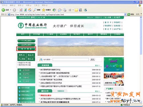Click the wheat field banner image
This screenshot has height=107, width=143.
(x=81, y=47)
